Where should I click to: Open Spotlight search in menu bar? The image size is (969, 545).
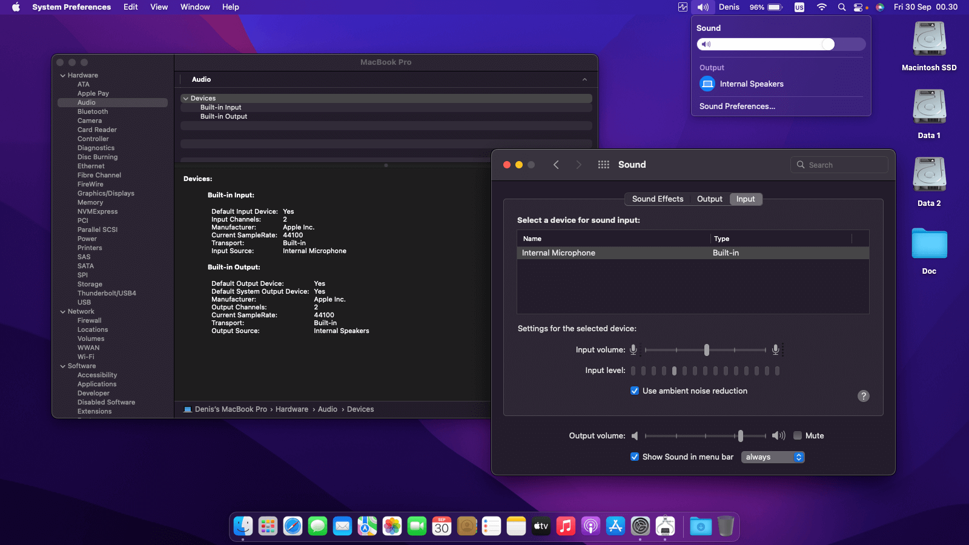coord(842,7)
